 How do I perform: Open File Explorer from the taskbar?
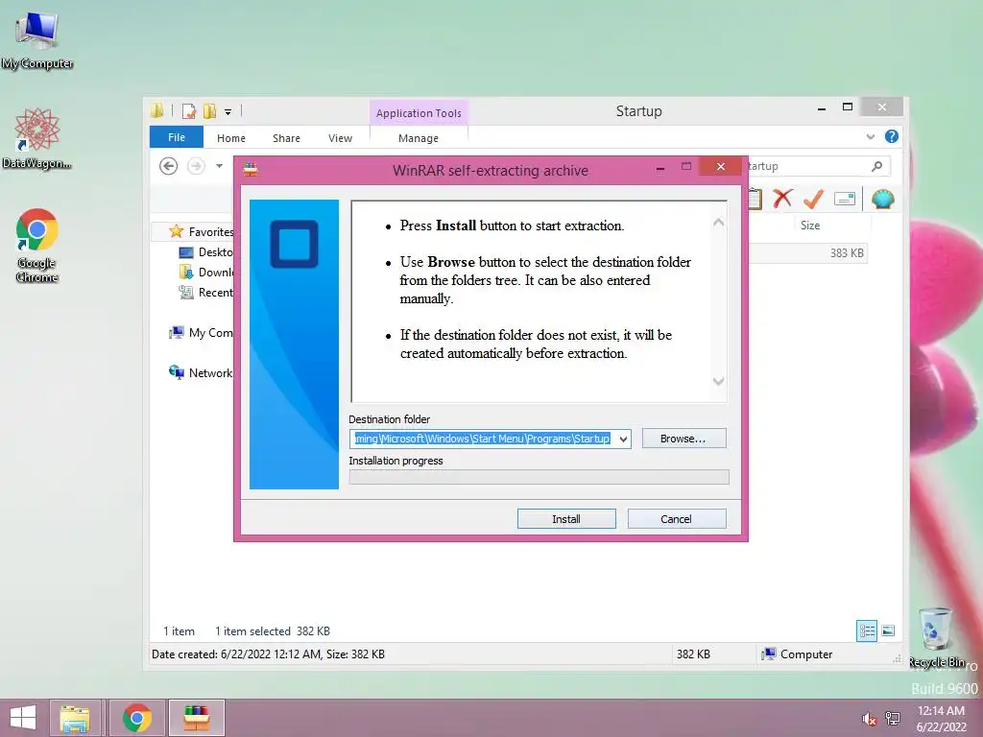pos(75,718)
